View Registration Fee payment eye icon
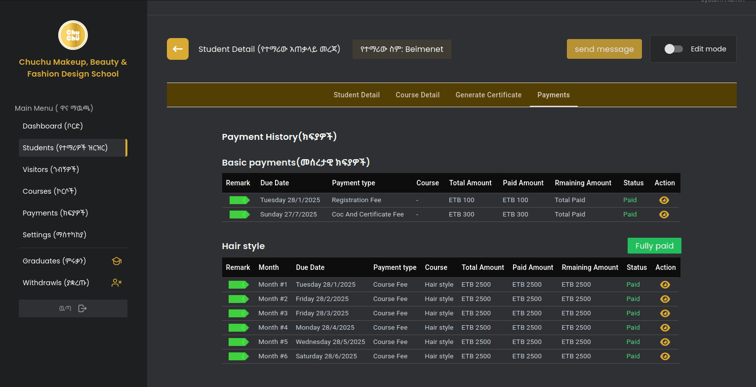Screen dimensions: 756x387 [664, 200]
